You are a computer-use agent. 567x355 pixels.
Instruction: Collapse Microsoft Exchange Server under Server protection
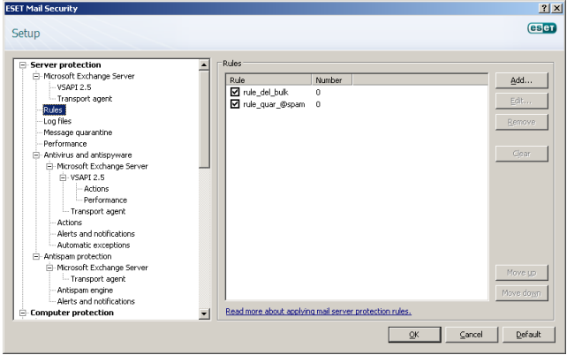[36, 76]
